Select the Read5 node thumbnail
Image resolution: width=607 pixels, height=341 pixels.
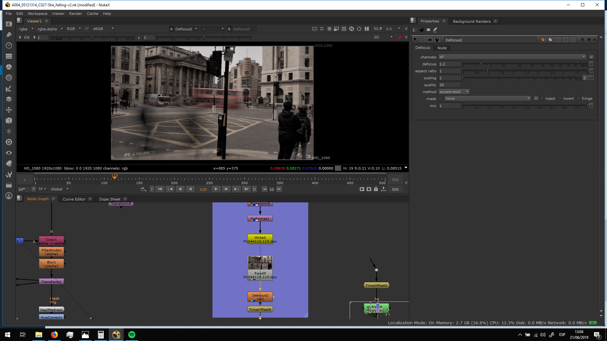260,263
